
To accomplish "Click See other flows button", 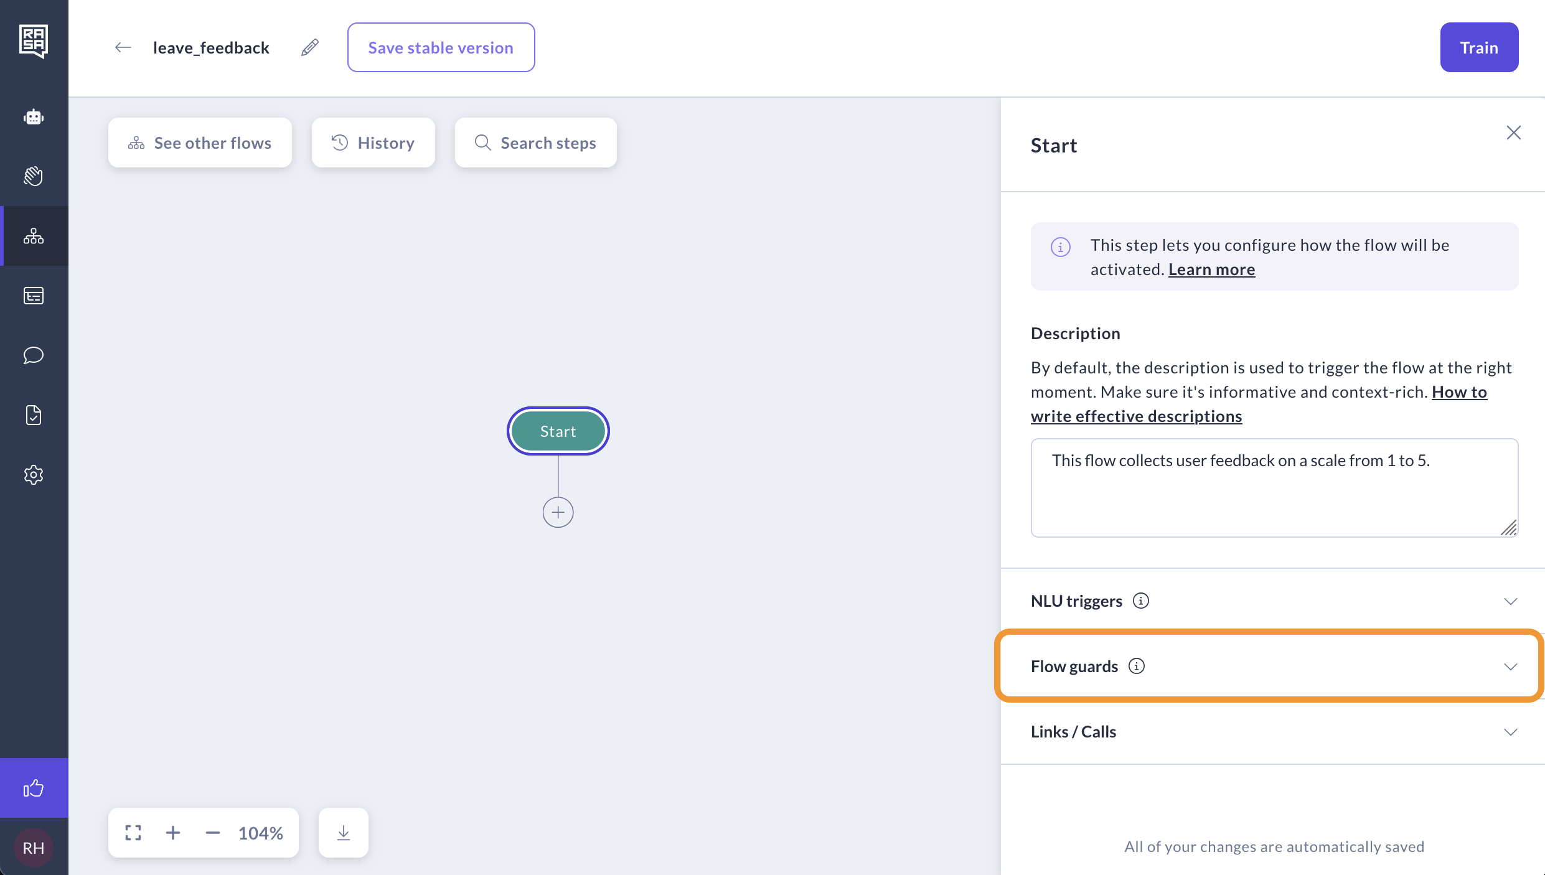I will tap(200, 143).
